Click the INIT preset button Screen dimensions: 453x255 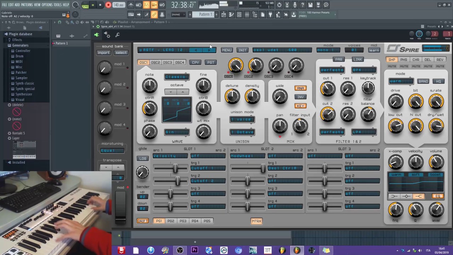242,50
